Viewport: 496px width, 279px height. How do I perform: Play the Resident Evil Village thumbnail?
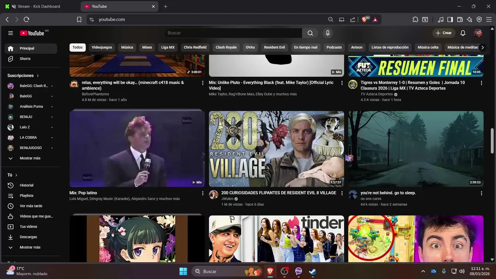pos(276,149)
